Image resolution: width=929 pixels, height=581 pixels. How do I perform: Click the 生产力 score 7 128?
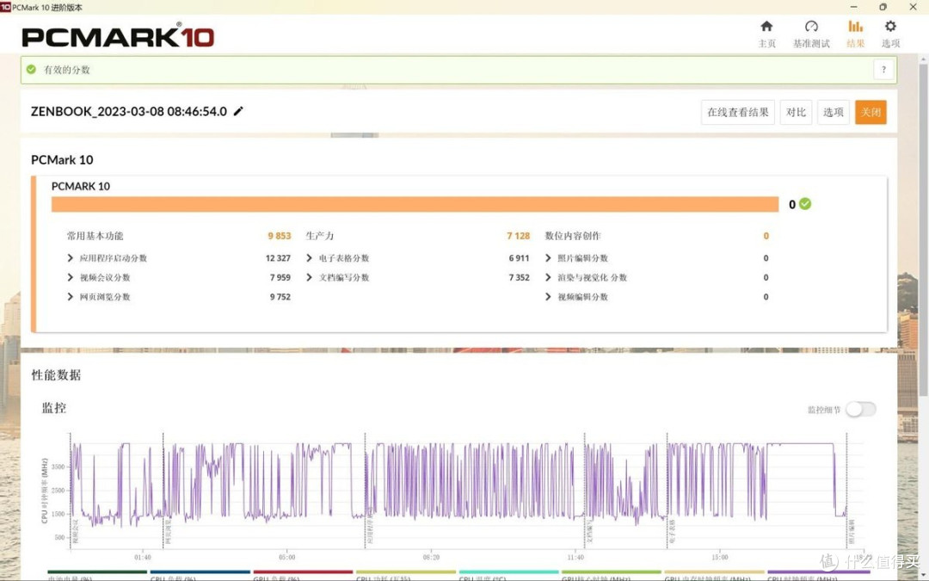coord(518,236)
